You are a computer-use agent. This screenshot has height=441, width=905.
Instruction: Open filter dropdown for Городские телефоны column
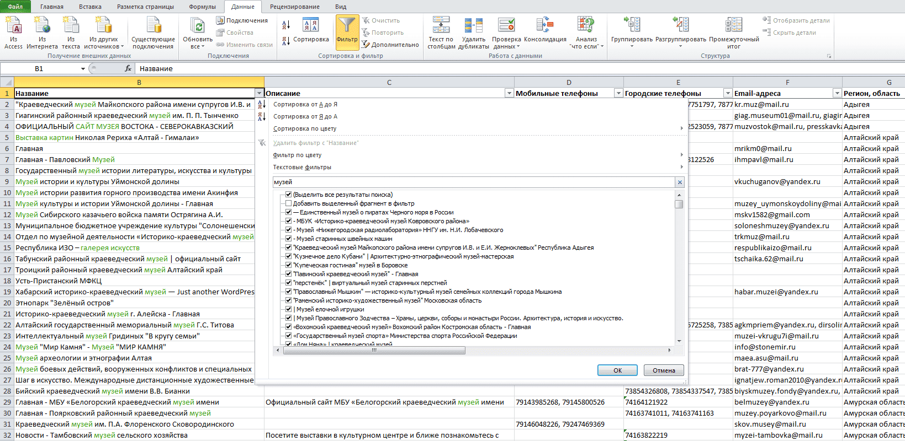point(728,93)
